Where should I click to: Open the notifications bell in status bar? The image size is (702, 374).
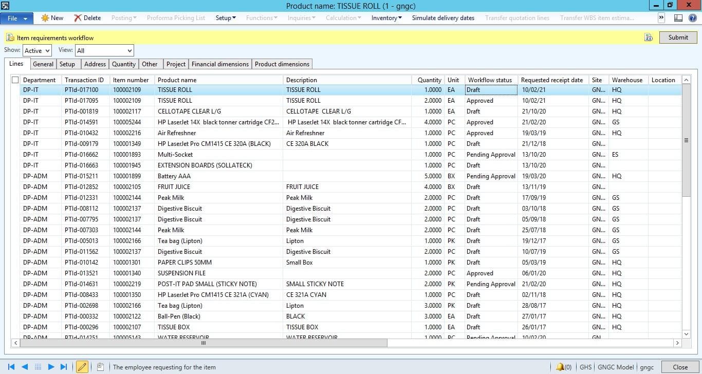point(560,367)
